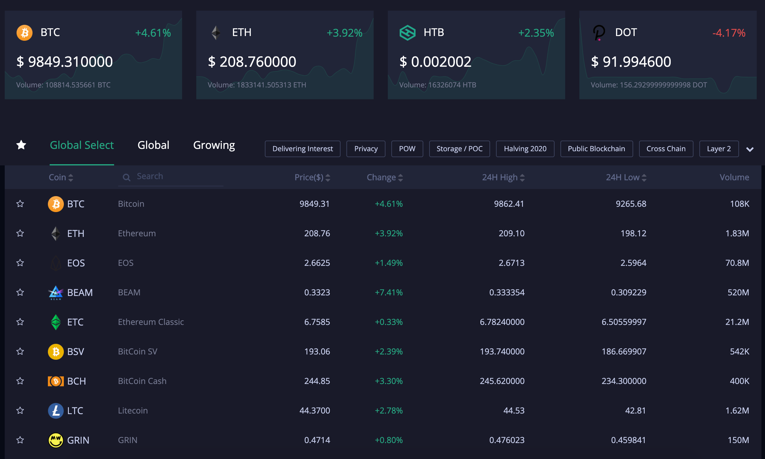Open the HTB summary card
Viewport: 765px width, 459px height.
click(x=476, y=55)
